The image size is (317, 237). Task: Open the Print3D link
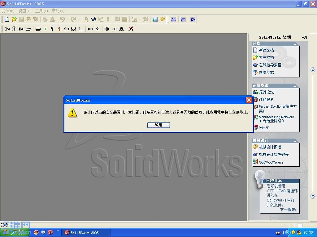pos(264,128)
